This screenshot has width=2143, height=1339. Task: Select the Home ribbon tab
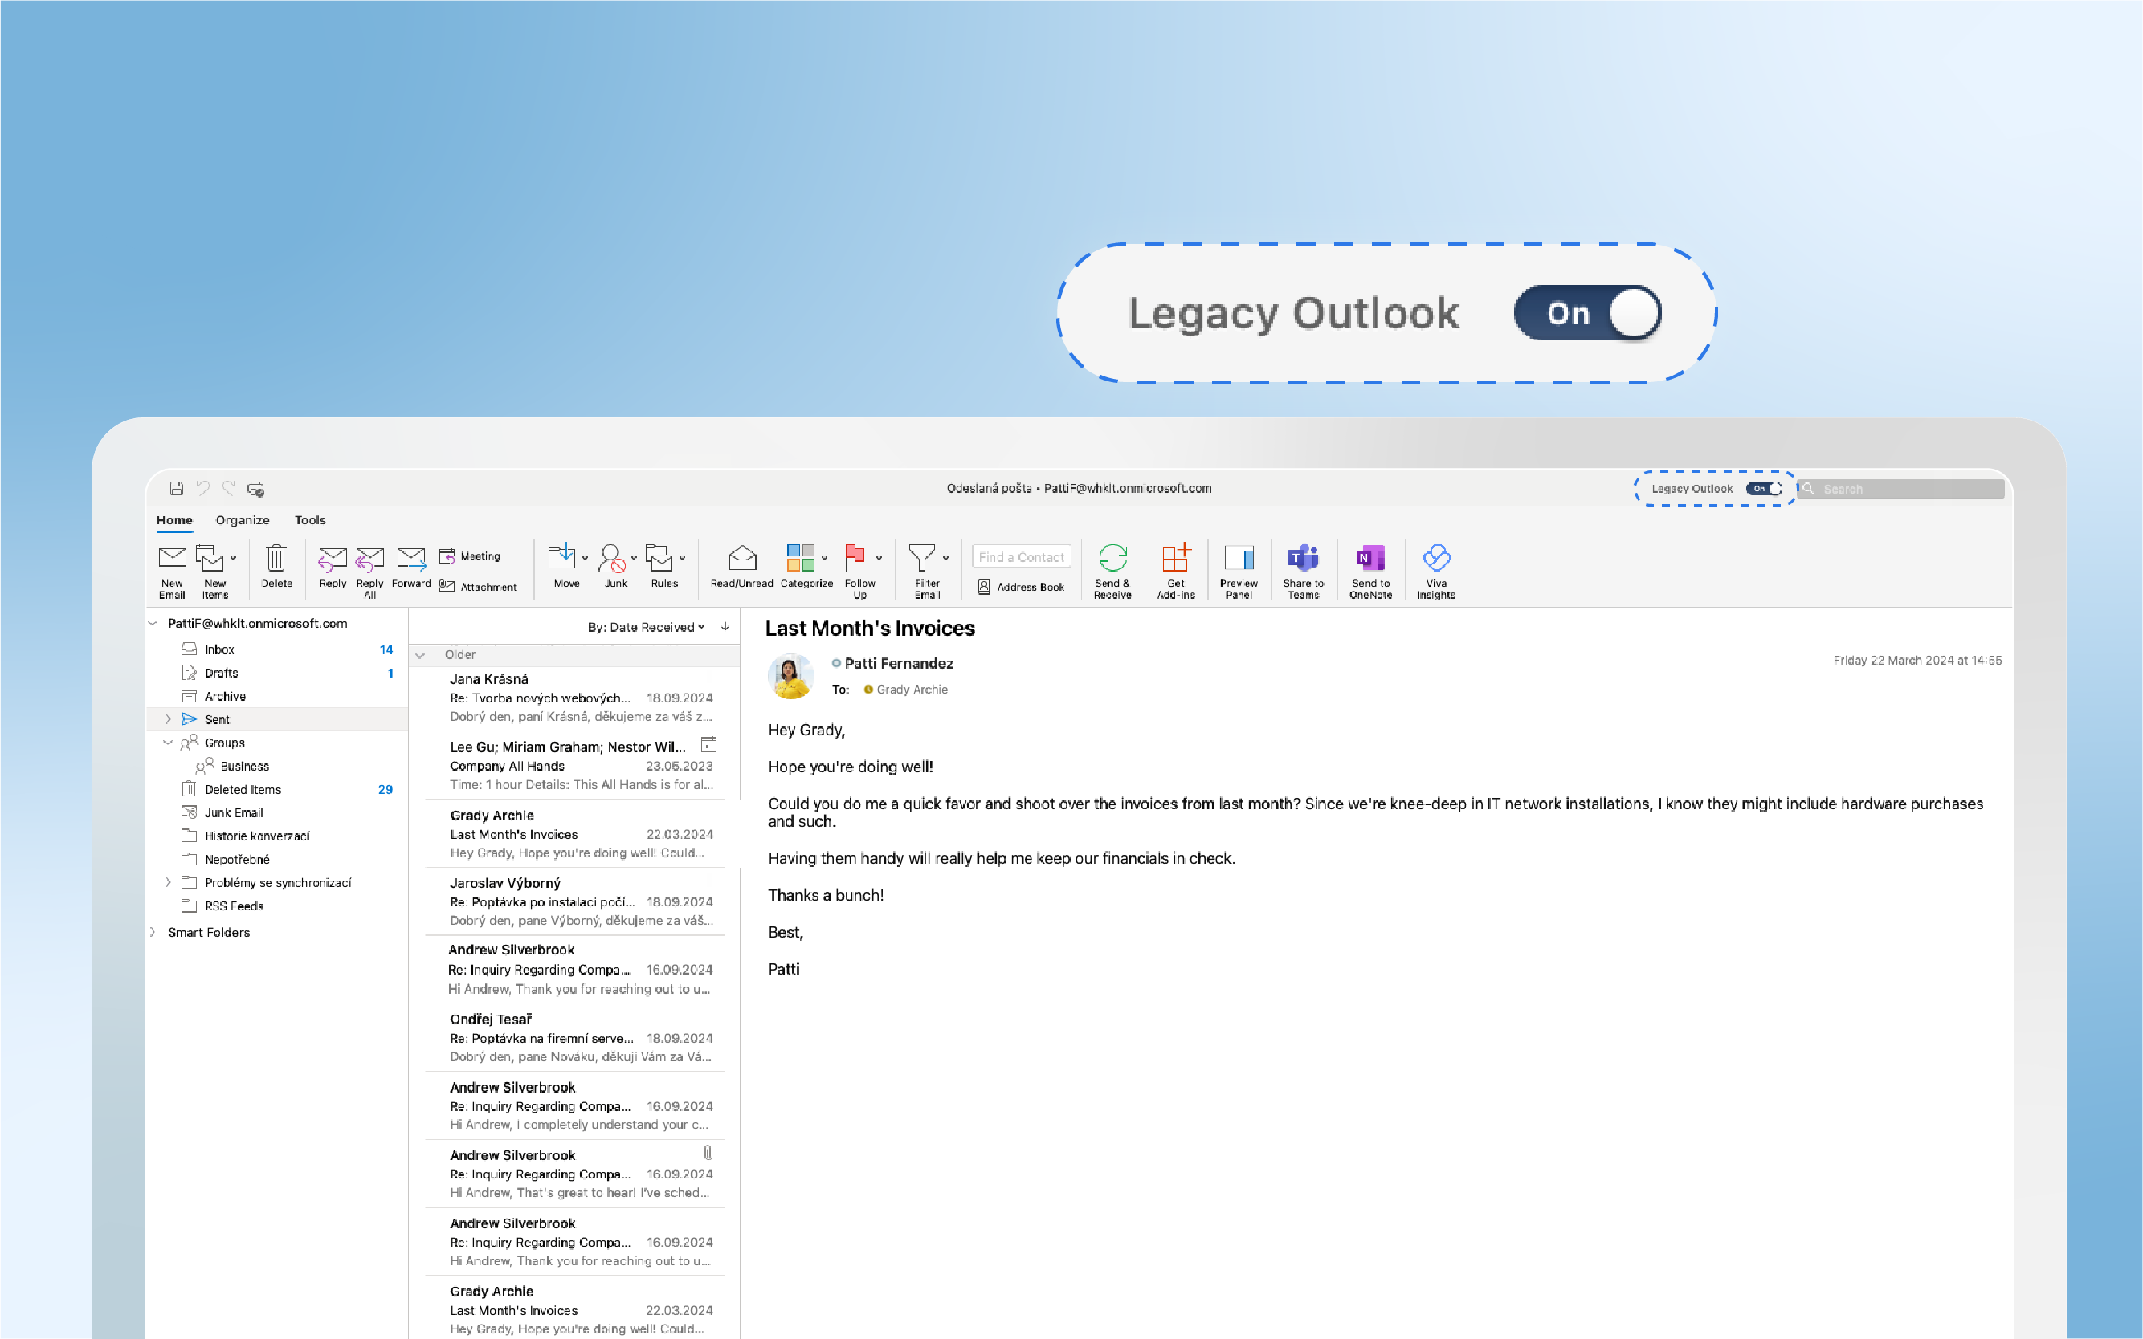click(173, 519)
